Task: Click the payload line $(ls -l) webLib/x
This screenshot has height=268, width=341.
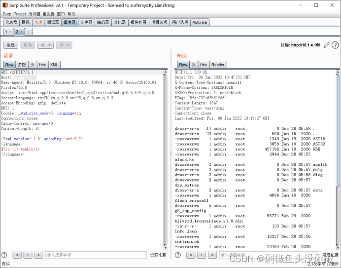Action: tap(20, 149)
